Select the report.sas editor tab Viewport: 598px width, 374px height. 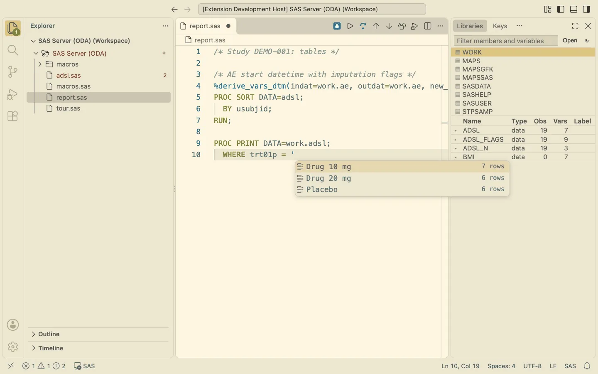[206, 26]
